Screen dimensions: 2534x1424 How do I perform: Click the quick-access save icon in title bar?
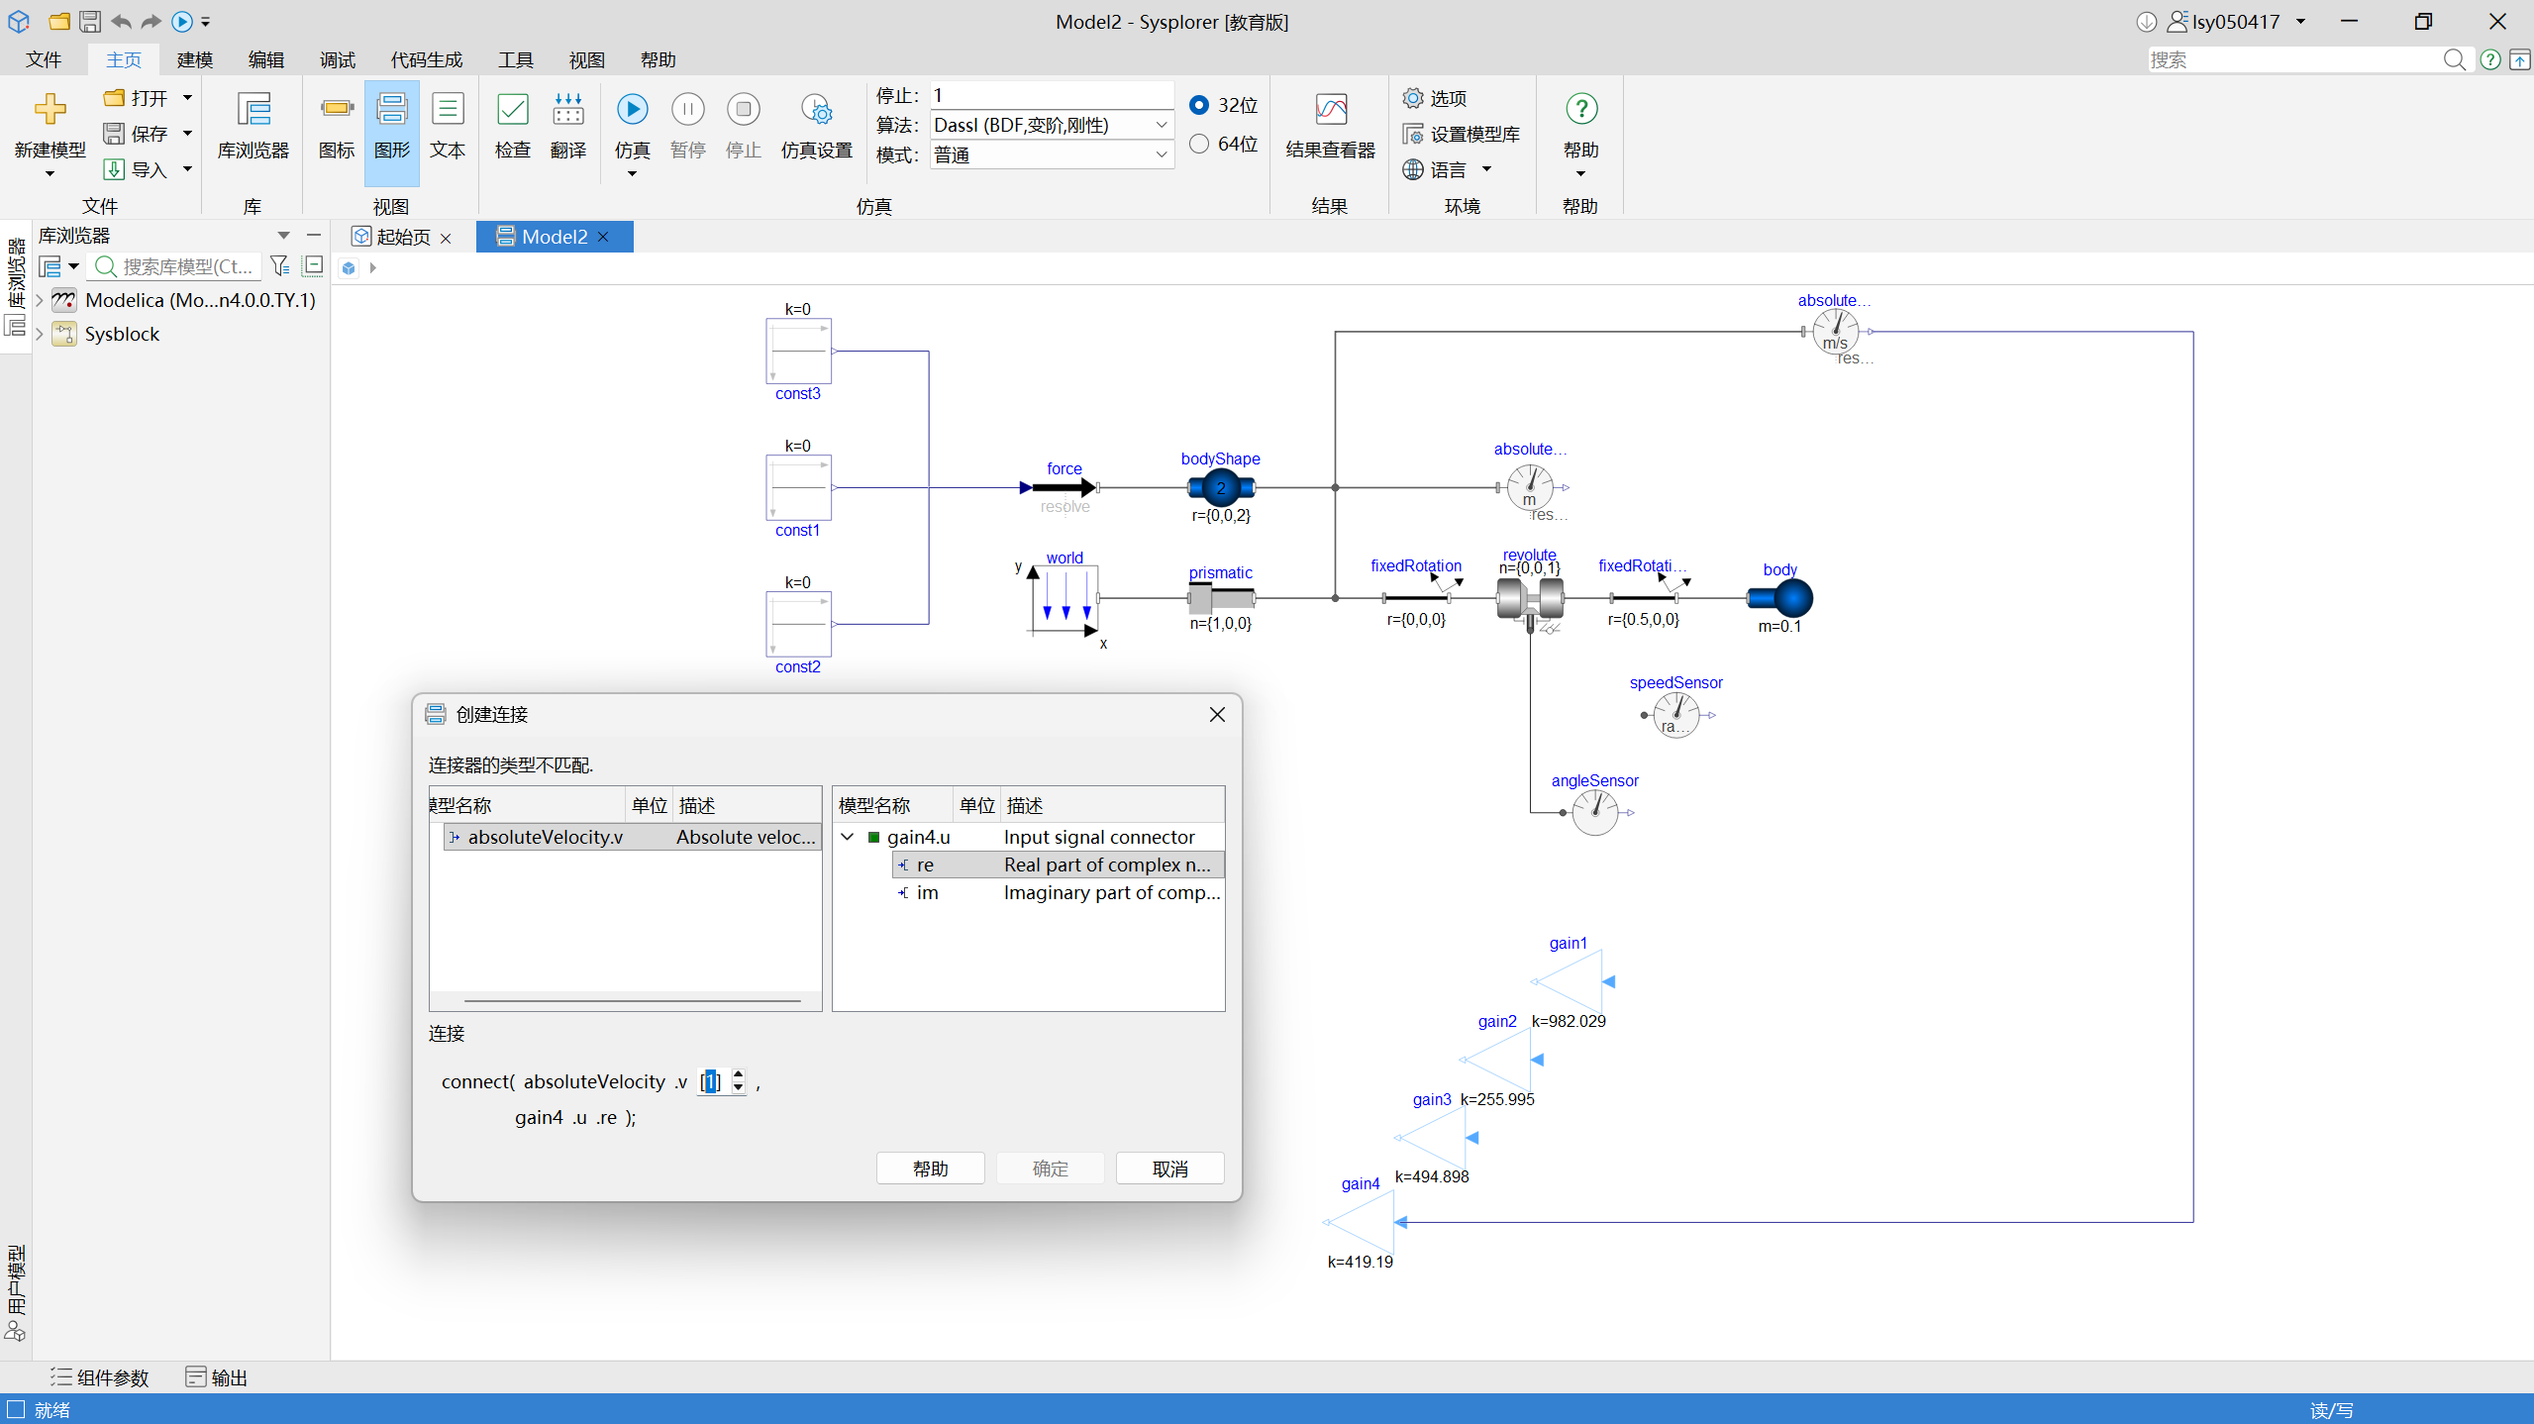coord(90,21)
